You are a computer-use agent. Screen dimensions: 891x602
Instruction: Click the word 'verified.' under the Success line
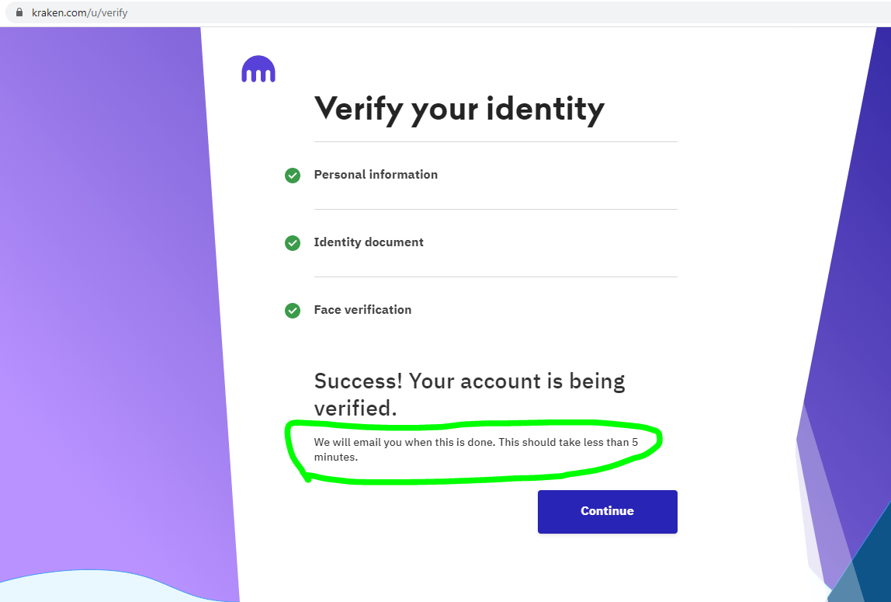pyautogui.click(x=355, y=408)
